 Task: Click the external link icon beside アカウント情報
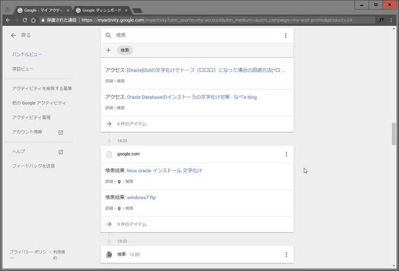(x=60, y=132)
